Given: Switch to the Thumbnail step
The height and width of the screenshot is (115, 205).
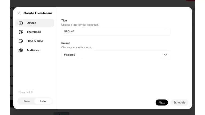Looking at the screenshot, I should point(34,32).
